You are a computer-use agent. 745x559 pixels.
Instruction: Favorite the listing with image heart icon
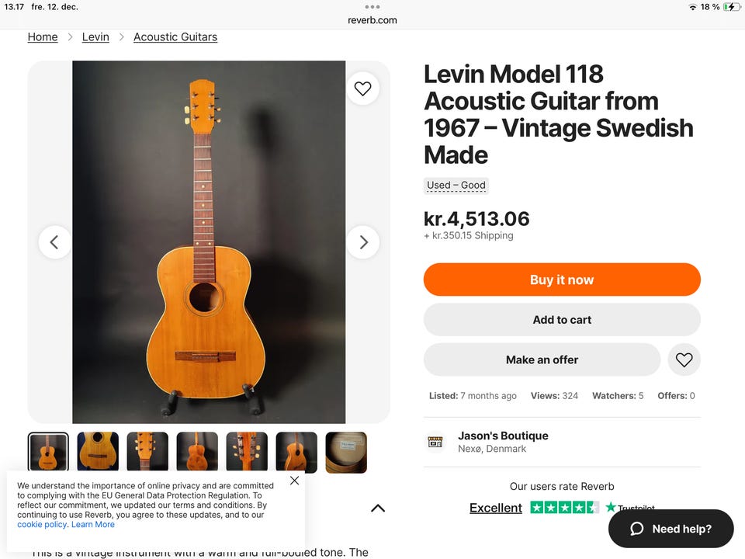[362, 89]
